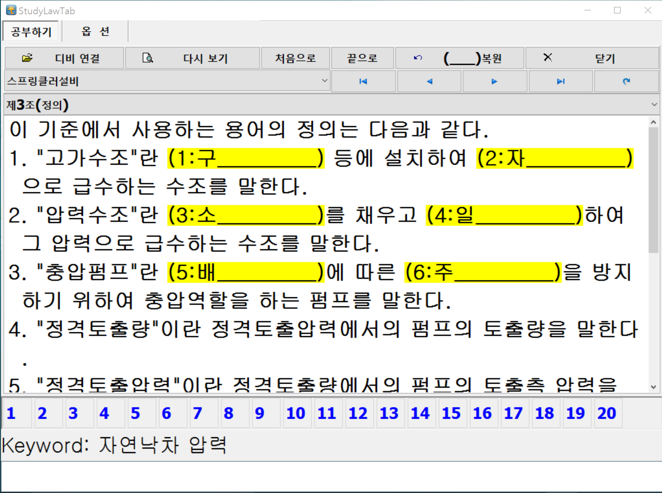Switch to the 옵 션 tab
Viewport: 662px width, 493px height.
pos(95,32)
